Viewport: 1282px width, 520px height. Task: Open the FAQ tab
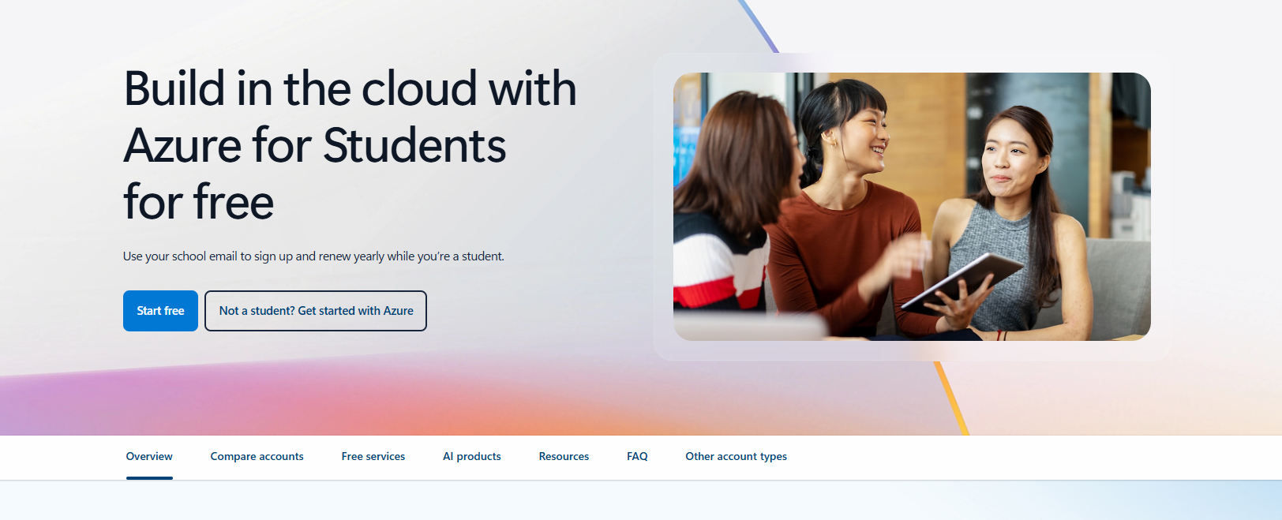[637, 456]
